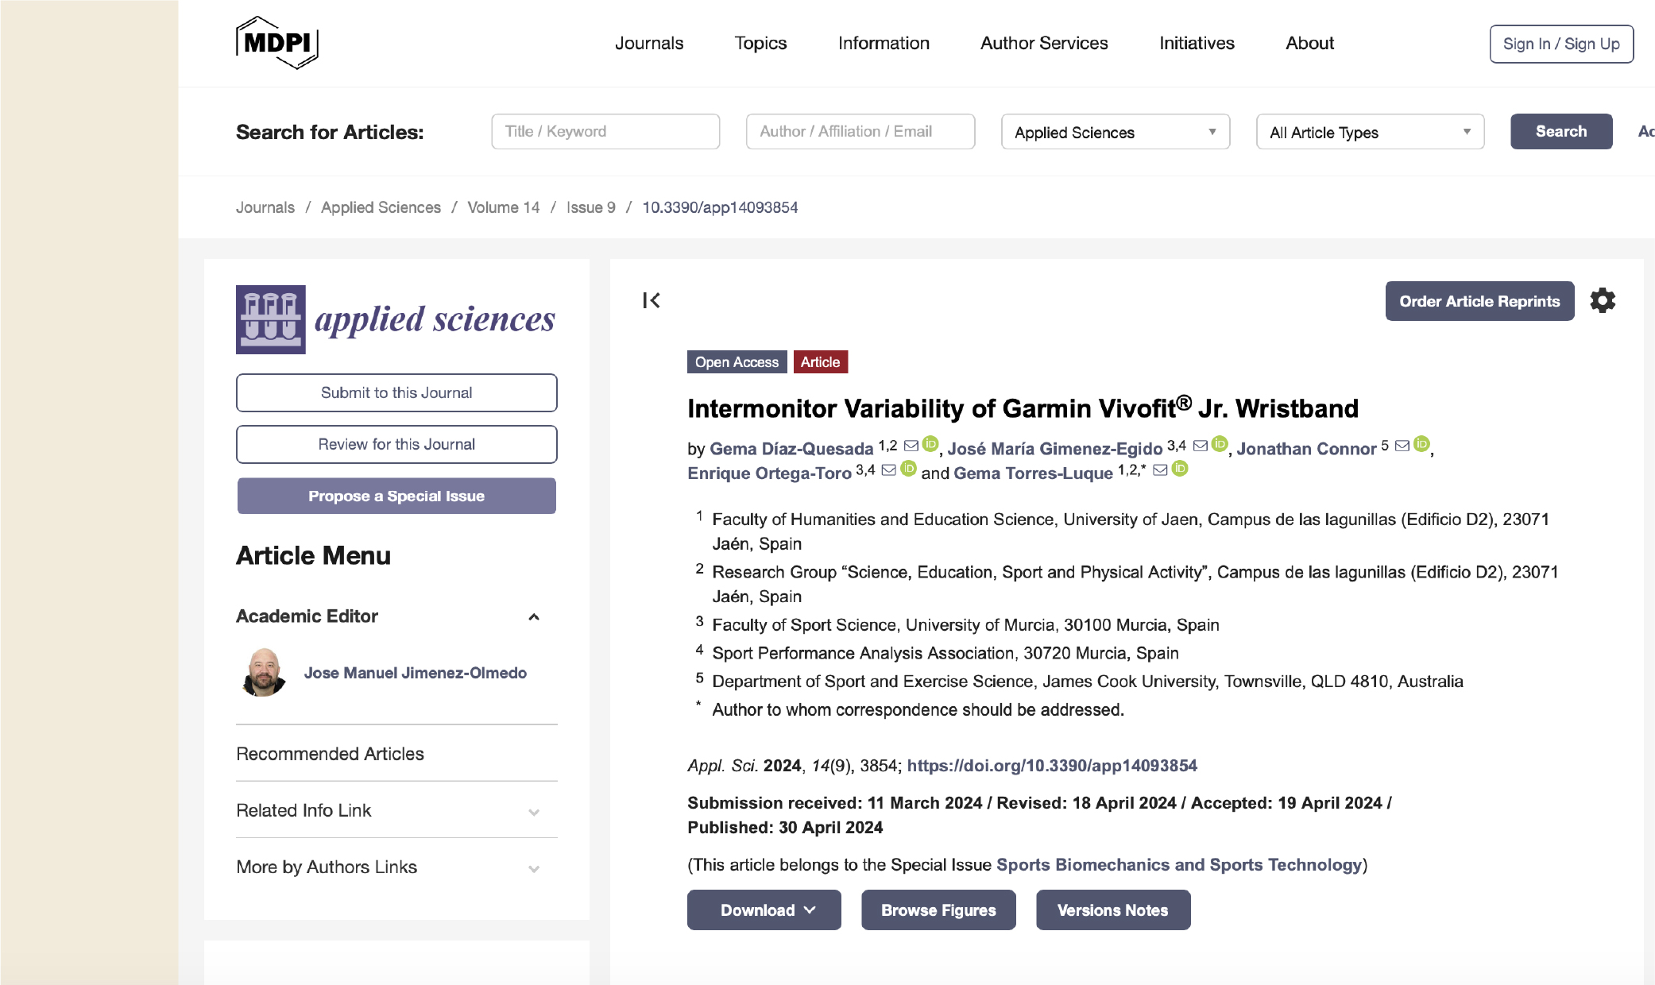Viewport: 1655px width, 985px height.
Task: Open author Jonathan Connor's name link
Action: pos(1306,449)
